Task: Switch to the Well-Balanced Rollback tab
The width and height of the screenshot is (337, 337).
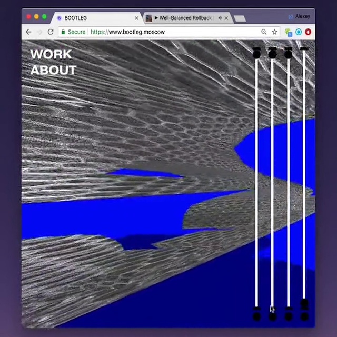Action: tap(187, 18)
